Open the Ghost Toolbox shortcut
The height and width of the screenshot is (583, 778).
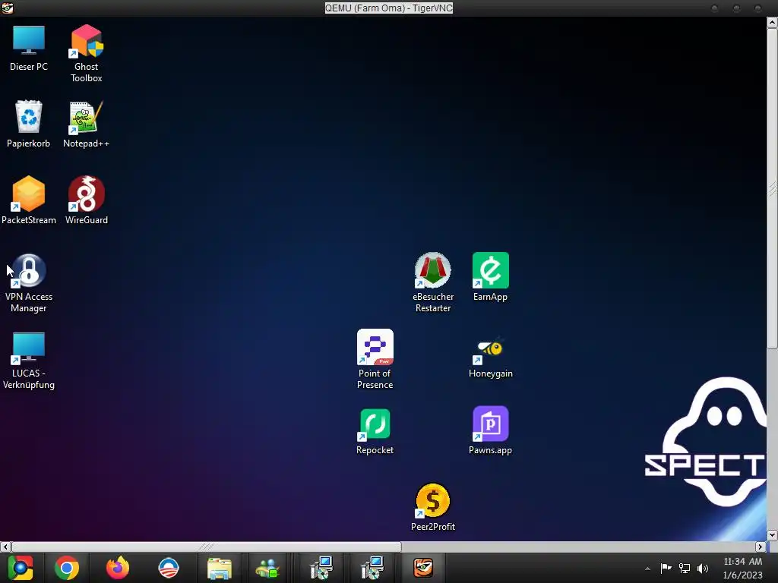pyautogui.click(x=87, y=54)
